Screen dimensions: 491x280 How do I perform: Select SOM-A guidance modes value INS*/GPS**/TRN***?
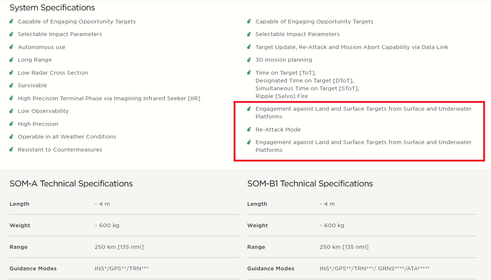[x=122, y=268]
